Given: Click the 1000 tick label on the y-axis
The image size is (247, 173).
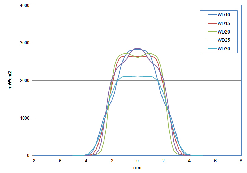Looking at the screenshot, I should [x=24, y=118].
